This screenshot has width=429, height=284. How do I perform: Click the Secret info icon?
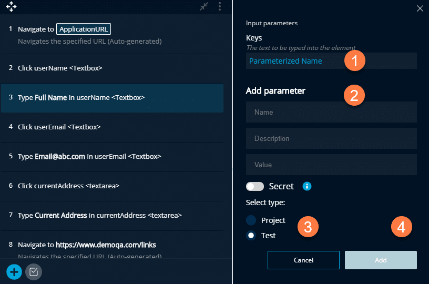coord(308,186)
